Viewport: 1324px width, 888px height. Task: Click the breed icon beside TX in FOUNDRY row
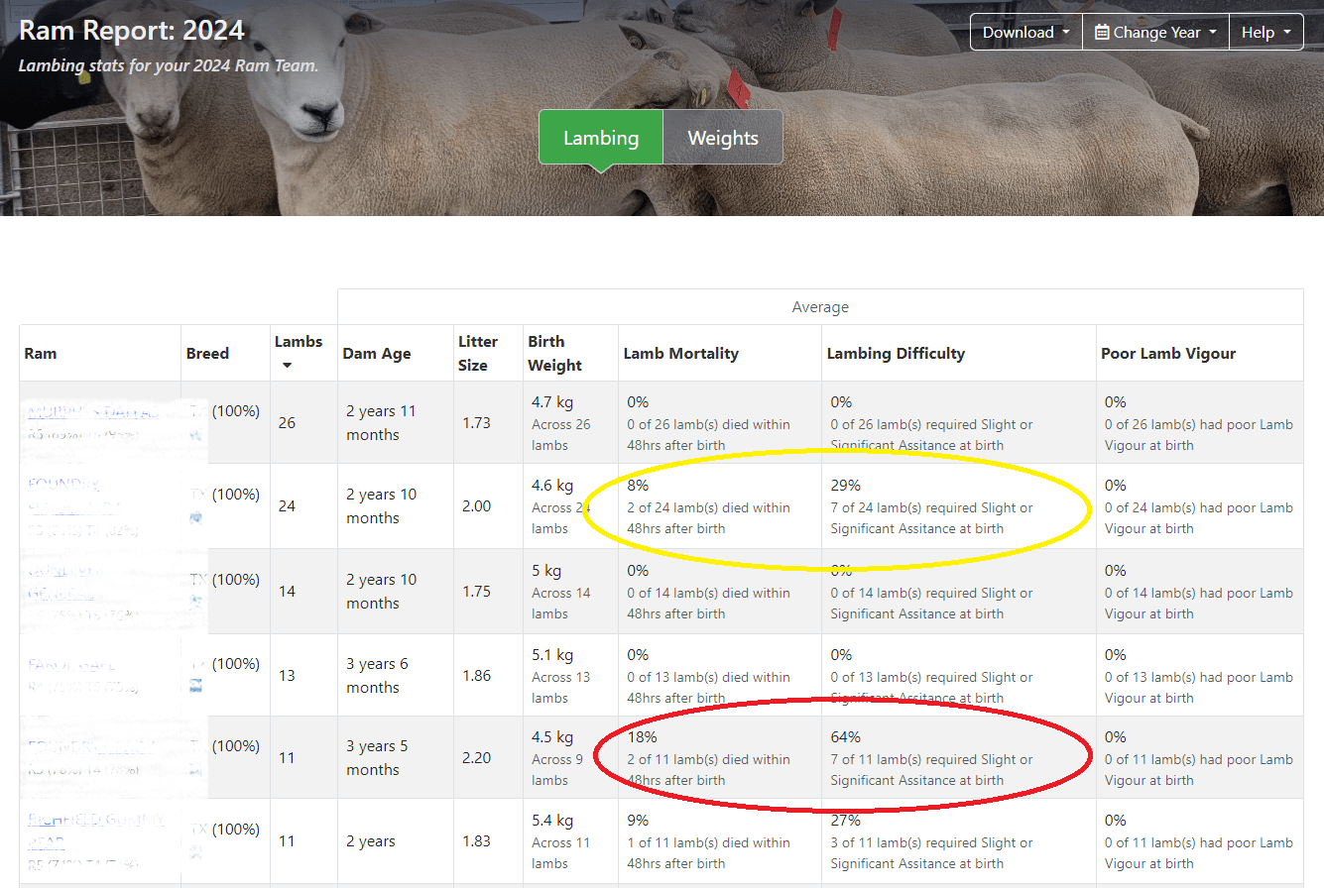tap(194, 518)
